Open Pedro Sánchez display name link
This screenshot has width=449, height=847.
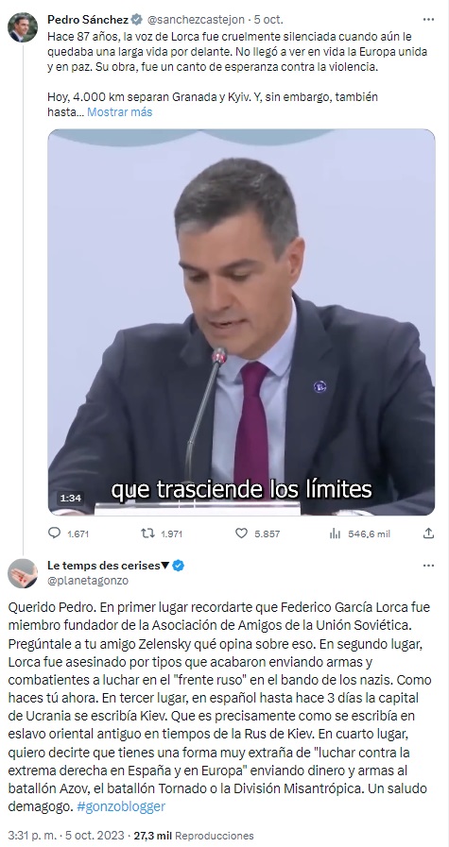(88, 20)
